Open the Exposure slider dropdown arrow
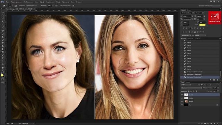 53,6
